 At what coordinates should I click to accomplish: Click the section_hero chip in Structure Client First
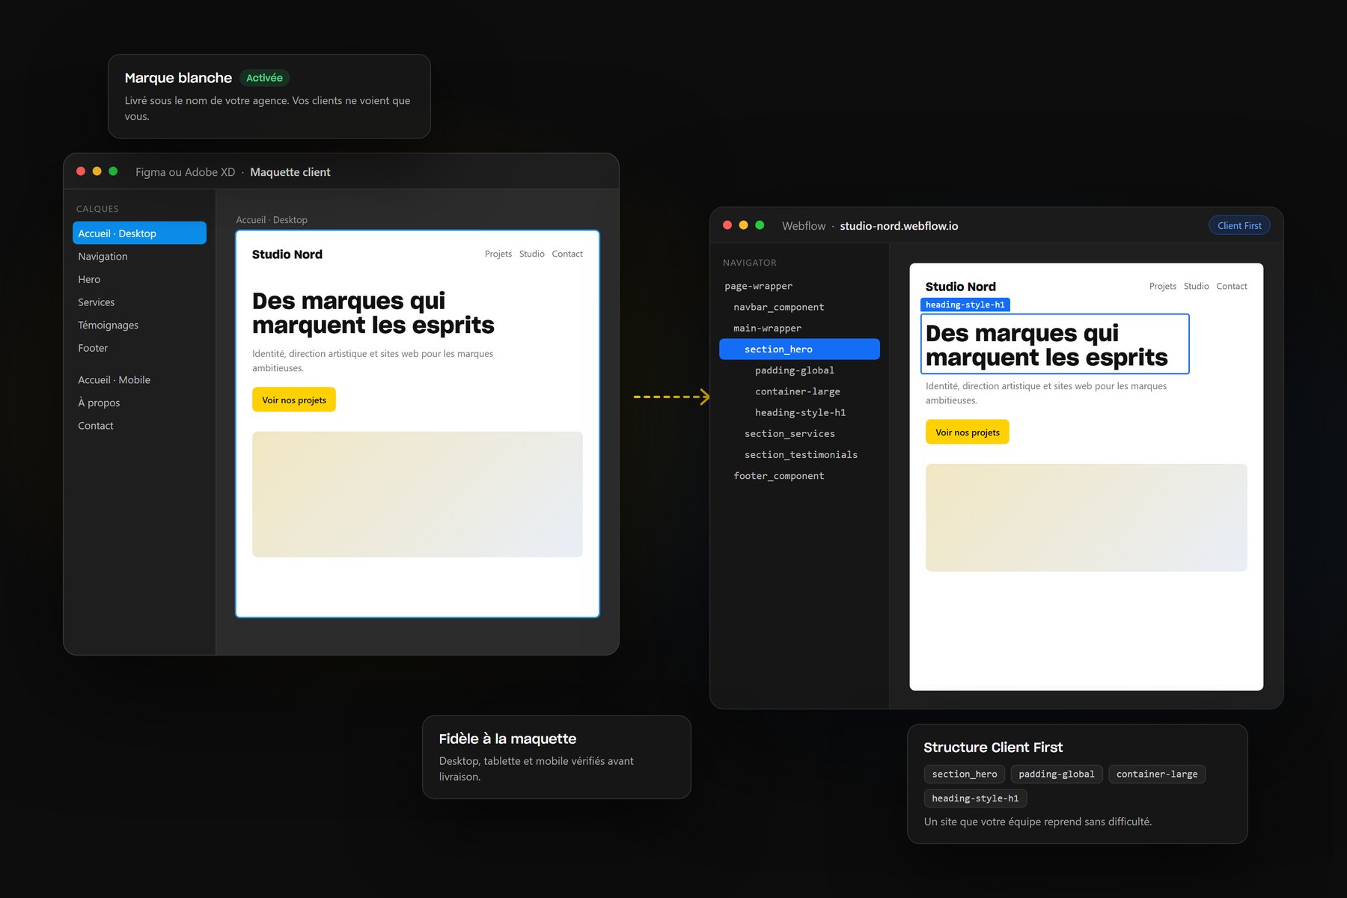coord(965,774)
